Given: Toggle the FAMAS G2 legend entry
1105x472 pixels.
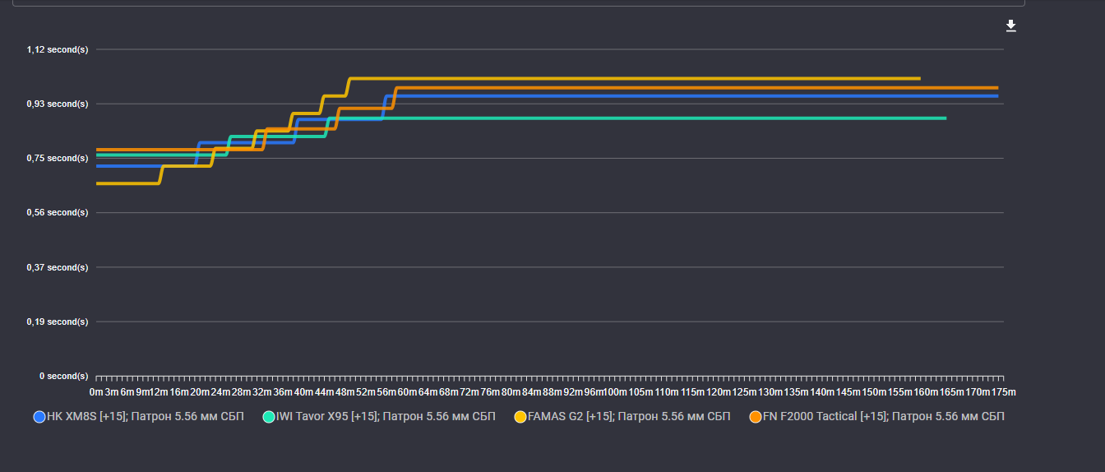Looking at the screenshot, I should click(622, 417).
